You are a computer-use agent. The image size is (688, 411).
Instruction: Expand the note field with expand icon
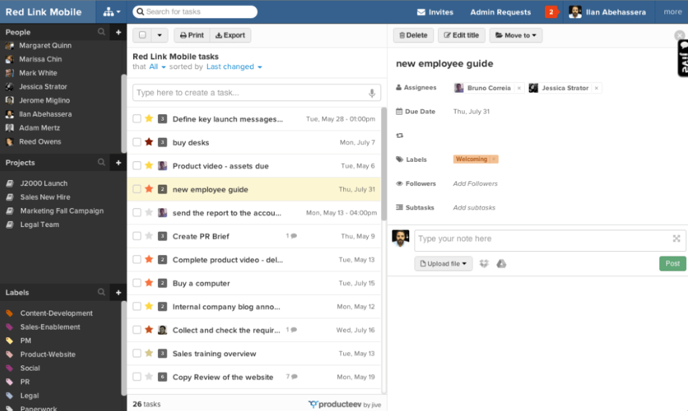pos(676,238)
